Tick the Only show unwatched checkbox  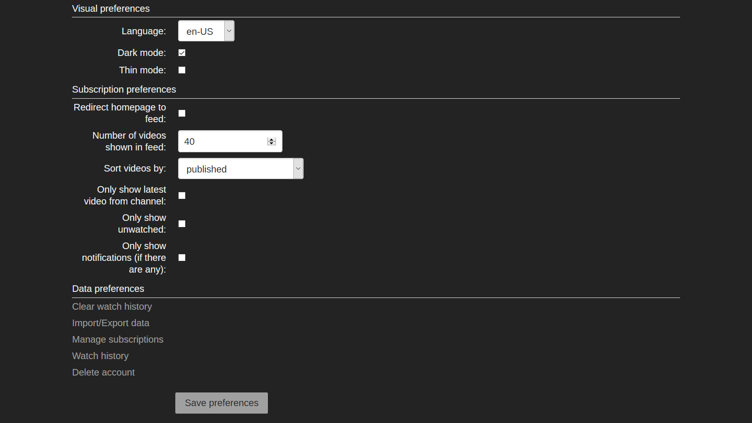pos(182,224)
